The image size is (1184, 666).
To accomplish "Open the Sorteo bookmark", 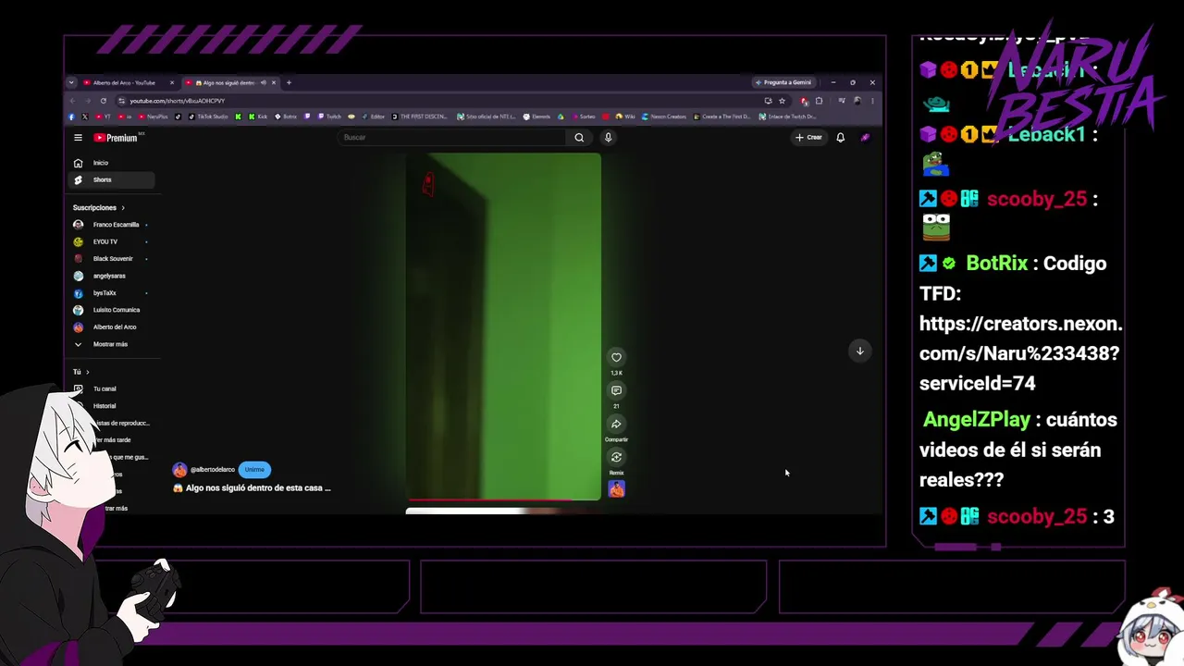I will point(584,117).
